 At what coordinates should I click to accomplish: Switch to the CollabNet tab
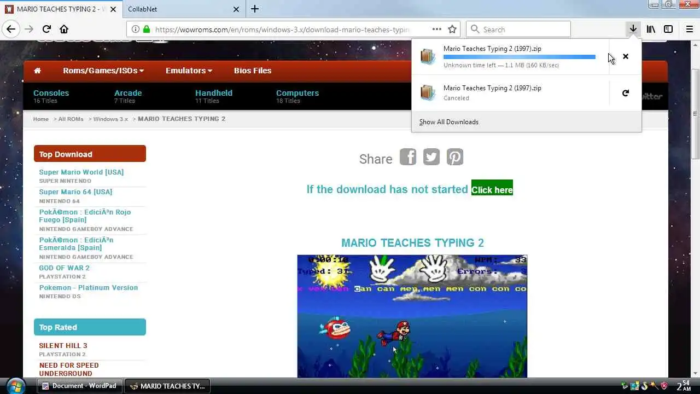183,9
